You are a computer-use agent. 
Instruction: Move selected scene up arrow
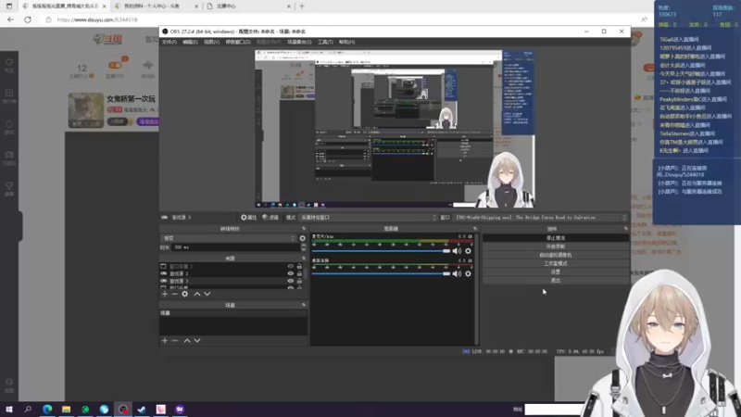(x=187, y=340)
